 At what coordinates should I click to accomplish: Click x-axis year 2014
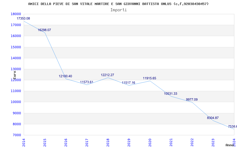tap(24, 142)
